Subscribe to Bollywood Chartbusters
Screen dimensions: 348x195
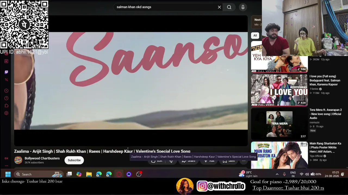pos(74,160)
